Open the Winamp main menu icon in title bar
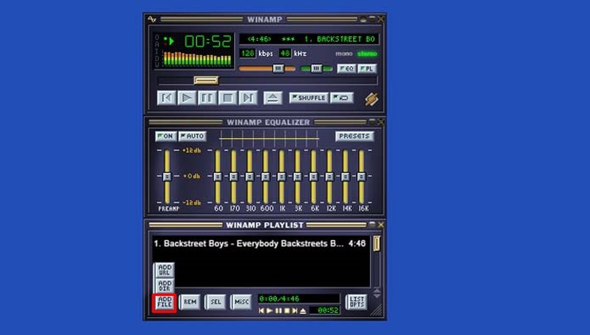 pos(152,19)
